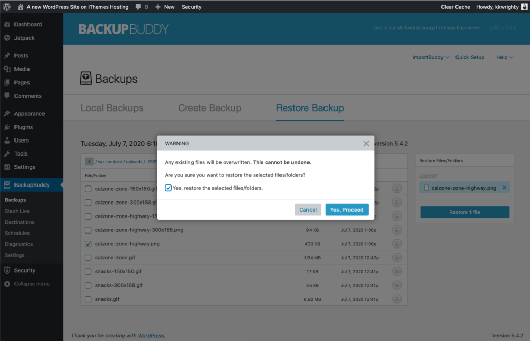Open Diagnostics in the BackupBuddy submenu
The width and height of the screenshot is (530, 341).
(x=19, y=244)
